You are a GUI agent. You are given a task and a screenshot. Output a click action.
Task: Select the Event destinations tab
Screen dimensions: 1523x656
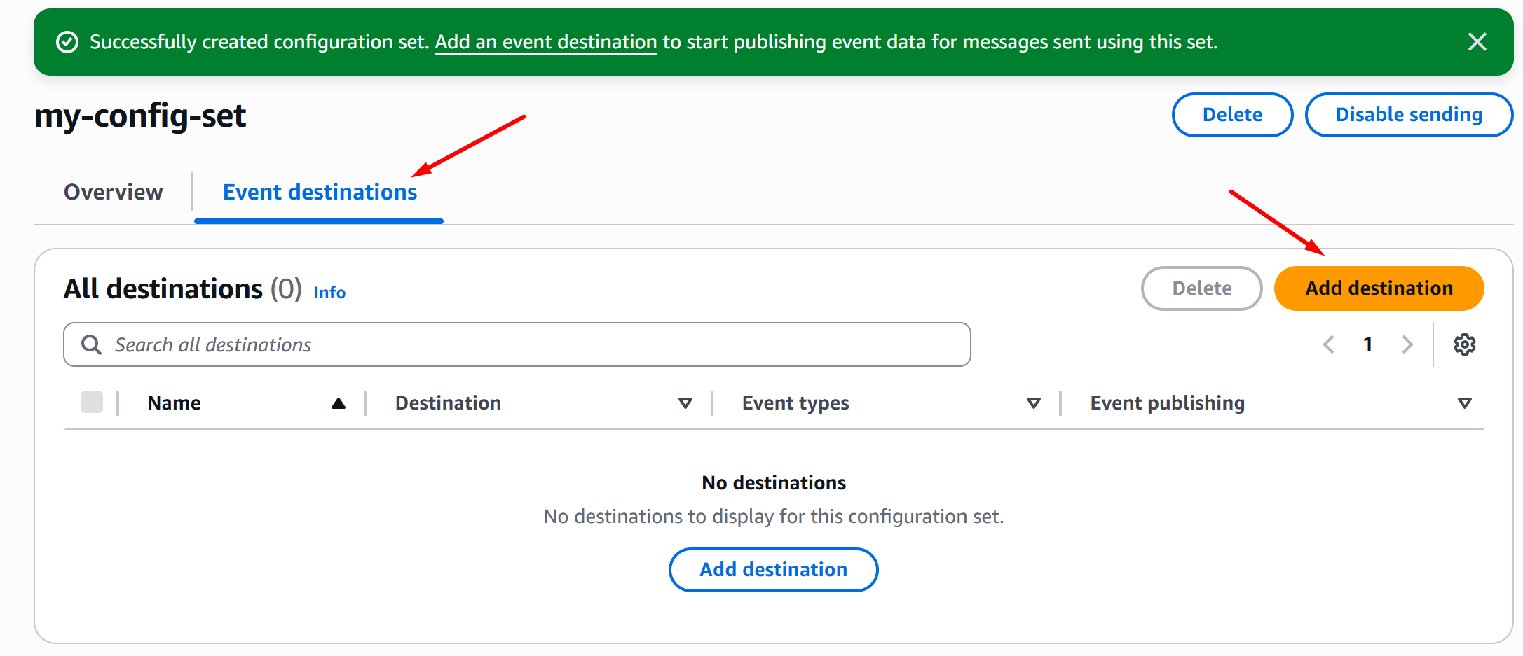[x=320, y=192]
